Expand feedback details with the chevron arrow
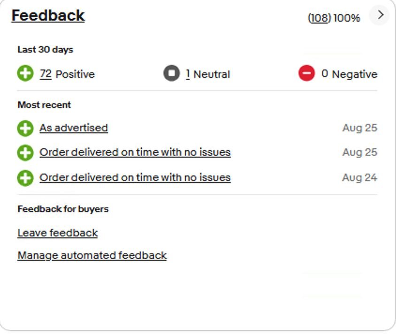 point(380,15)
